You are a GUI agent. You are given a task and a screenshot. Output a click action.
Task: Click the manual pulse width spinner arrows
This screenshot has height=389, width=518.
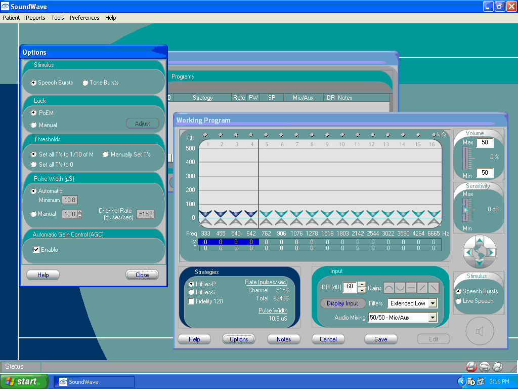(79, 214)
